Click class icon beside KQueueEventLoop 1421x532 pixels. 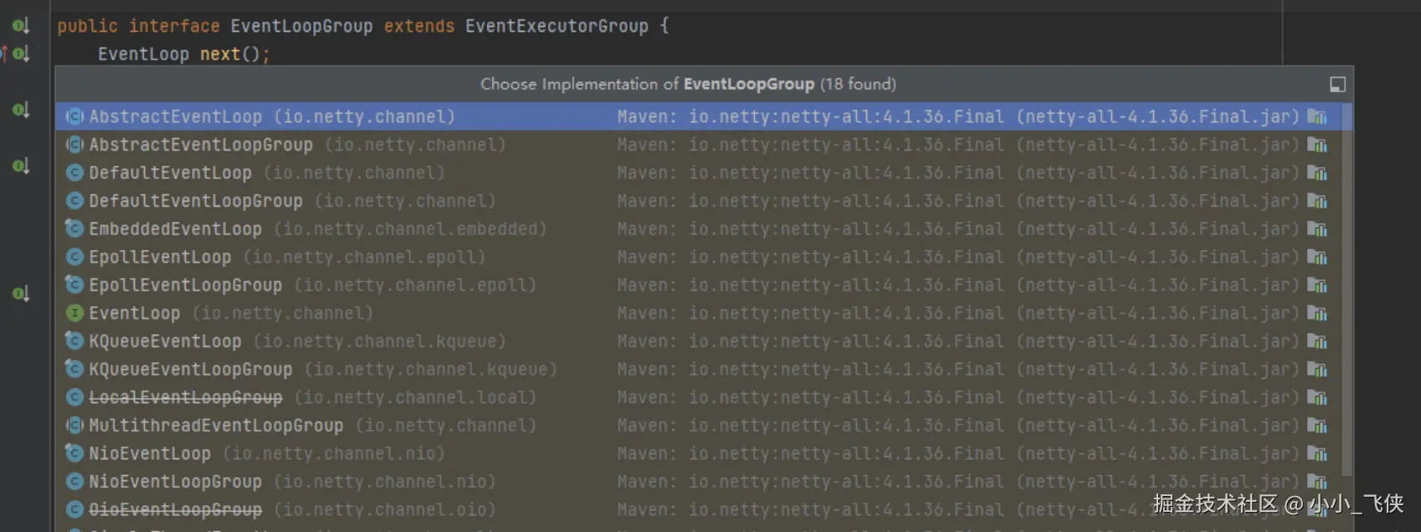click(75, 341)
